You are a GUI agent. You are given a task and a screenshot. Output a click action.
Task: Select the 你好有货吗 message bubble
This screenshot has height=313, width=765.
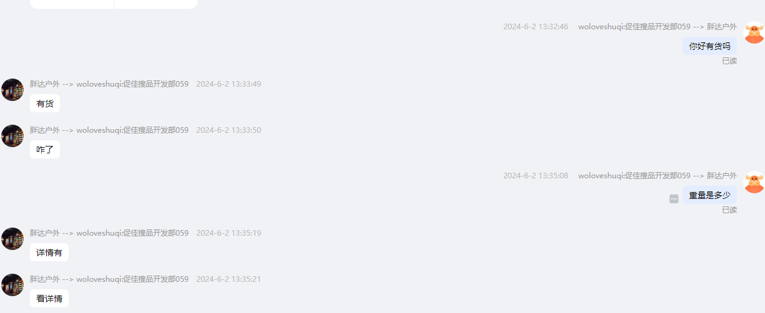pos(710,46)
